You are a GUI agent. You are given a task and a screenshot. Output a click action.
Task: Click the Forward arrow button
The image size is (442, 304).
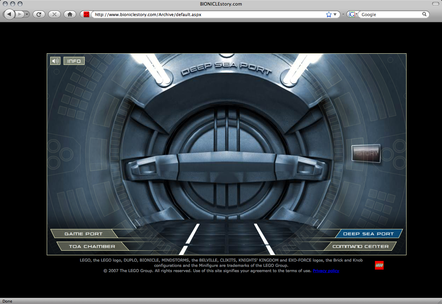coord(20,14)
